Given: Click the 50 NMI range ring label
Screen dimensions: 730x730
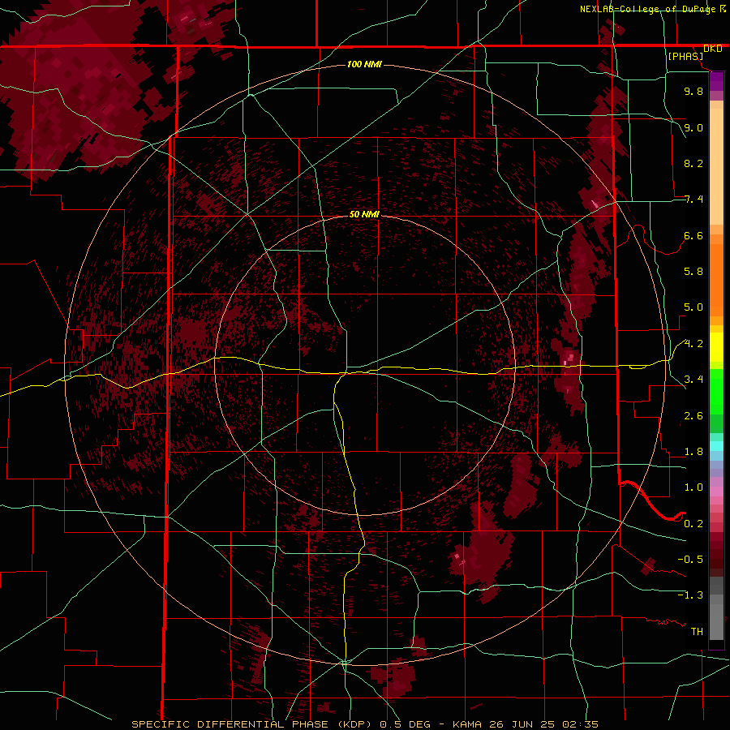Looking at the screenshot, I should [364, 214].
